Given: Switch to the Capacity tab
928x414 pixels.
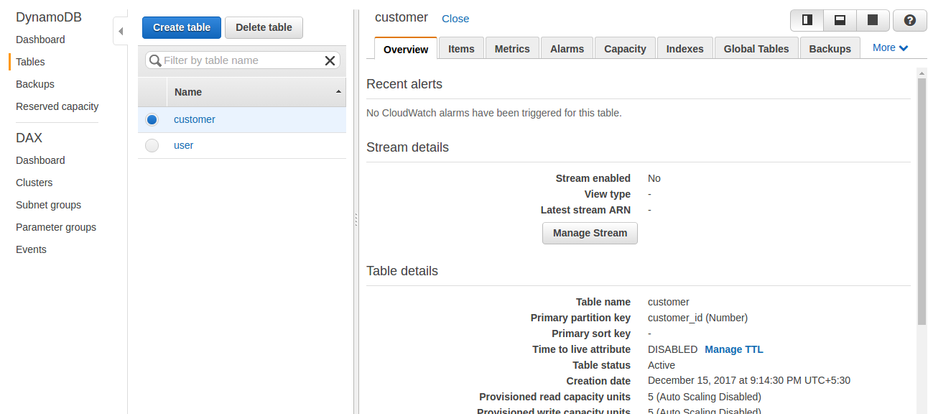Looking at the screenshot, I should [625, 49].
